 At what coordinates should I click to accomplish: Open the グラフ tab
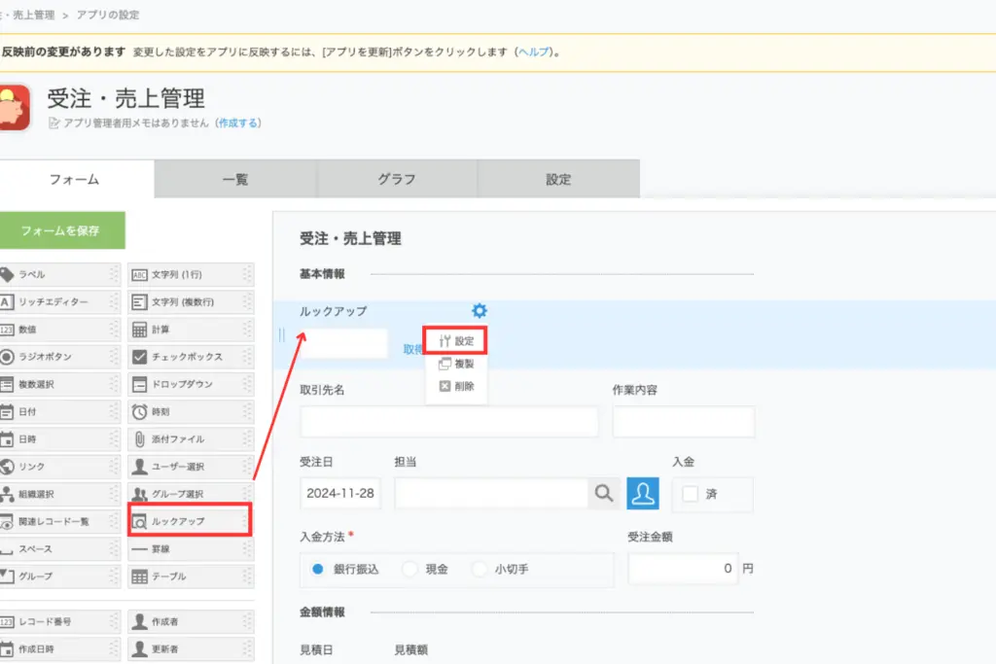[397, 180]
